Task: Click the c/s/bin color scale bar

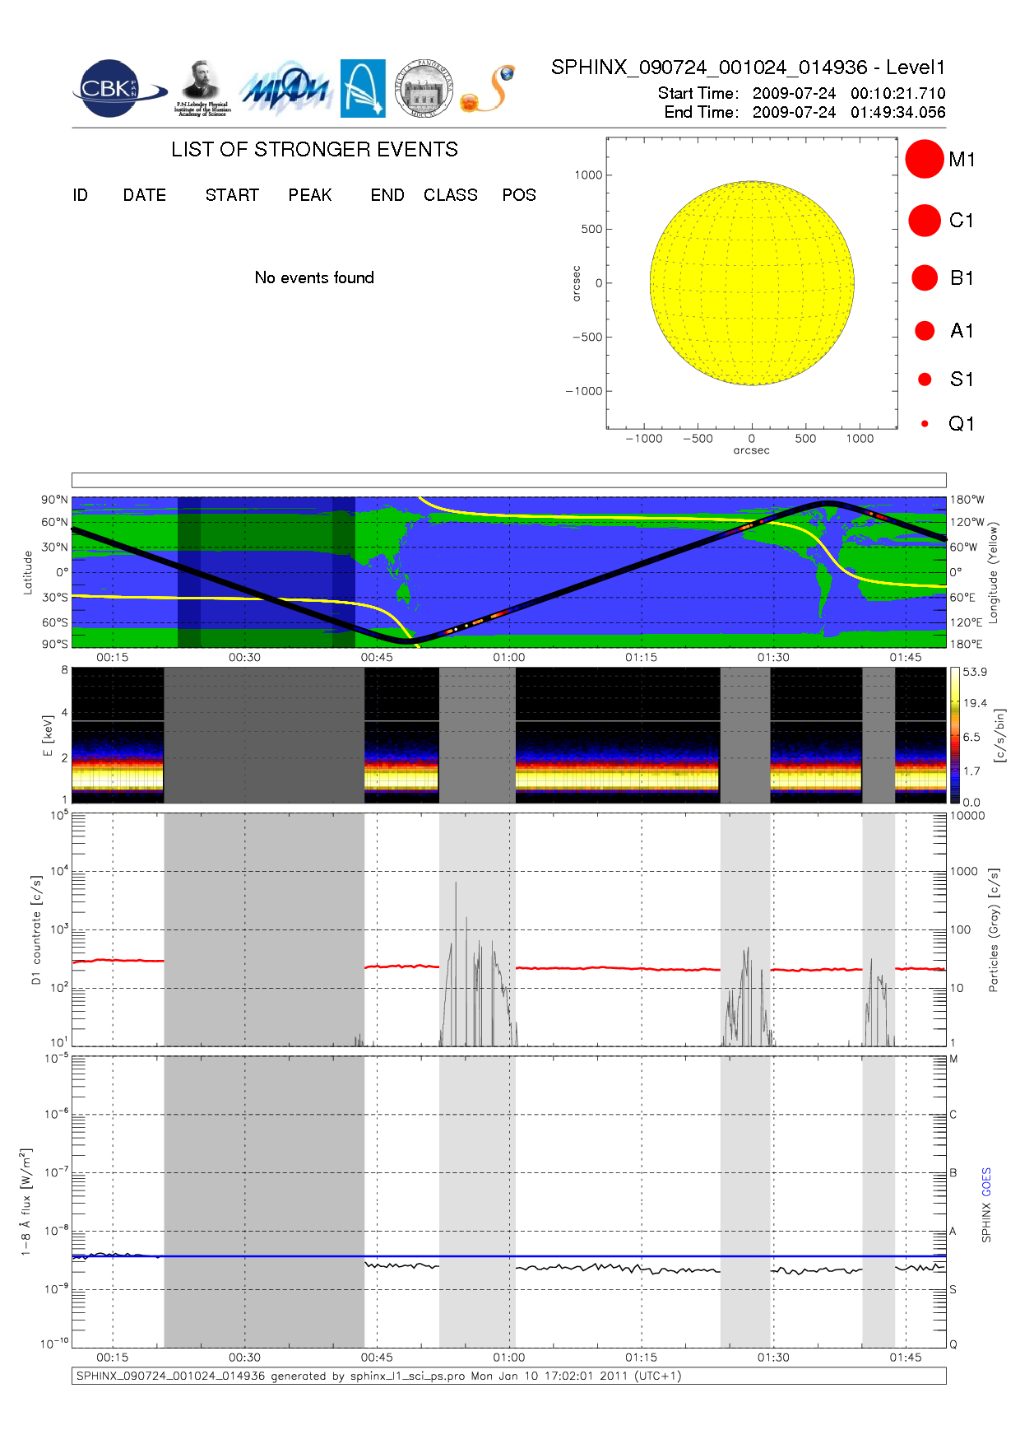Action: point(954,735)
